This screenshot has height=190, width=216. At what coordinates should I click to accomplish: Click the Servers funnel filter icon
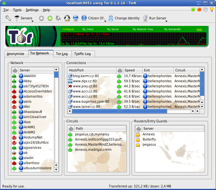(x=17, y=18)
